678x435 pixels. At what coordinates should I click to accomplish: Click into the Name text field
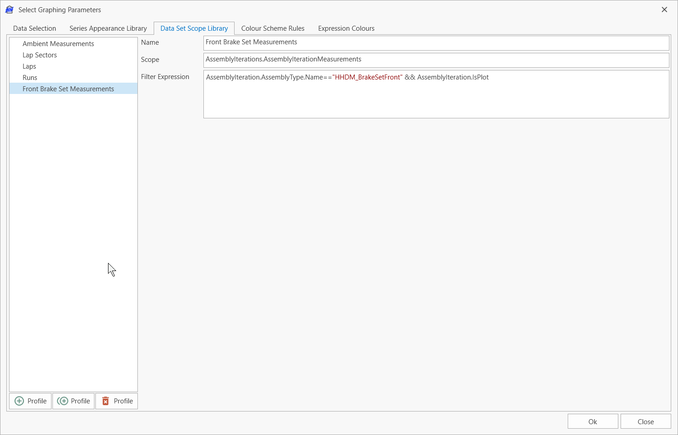[436, 42]
